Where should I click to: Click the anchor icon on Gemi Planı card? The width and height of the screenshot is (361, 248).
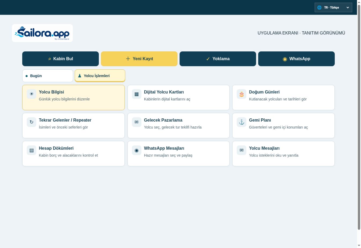pyautogui.click(x=242, y=122)
